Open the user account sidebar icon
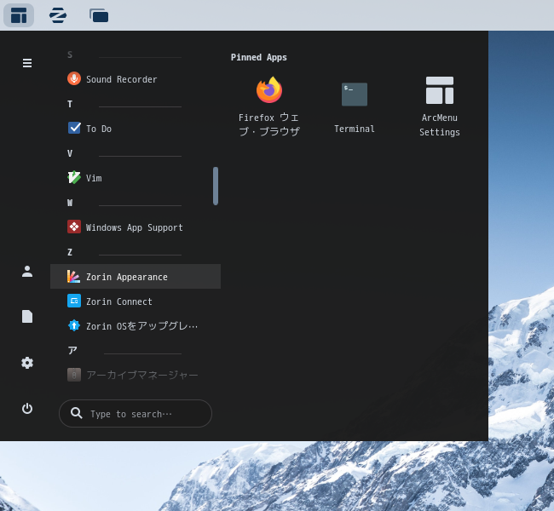The image size is (554, 511). click(27, 271)
